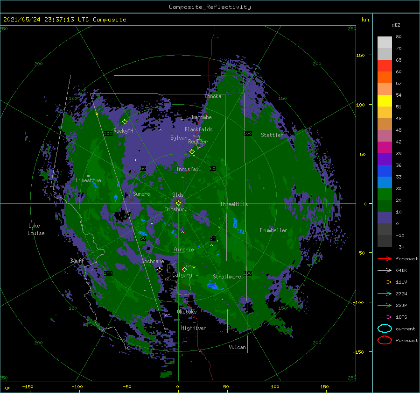This screenshot has width=420, height=393.
Task: Click the radar site marker at Olds
Action: tap(178, 203)
